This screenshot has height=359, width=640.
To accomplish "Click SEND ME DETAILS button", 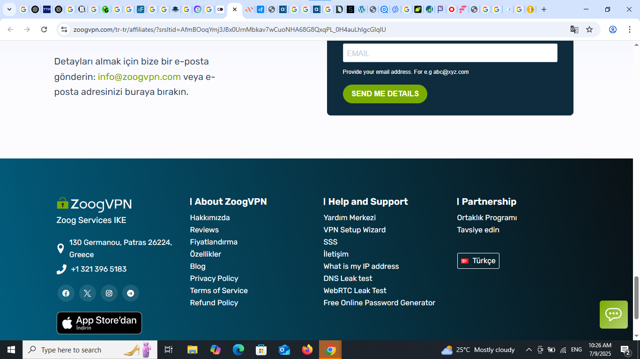I will coord(385,94).
